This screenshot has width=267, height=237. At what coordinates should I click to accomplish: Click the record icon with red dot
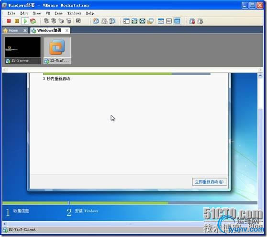pyautogui.click(x=192, y=21)
